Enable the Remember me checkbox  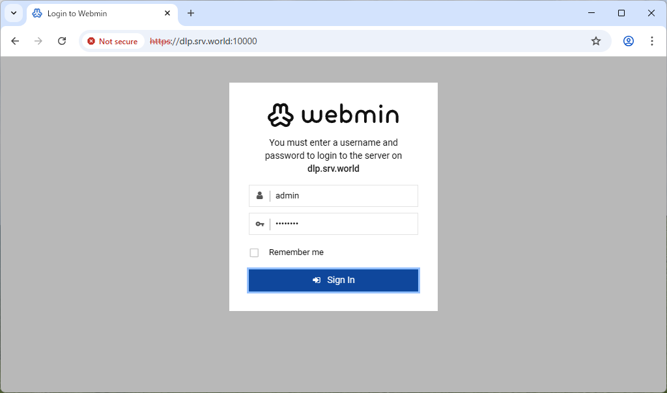pyautogui.click(x=254, y=252)
